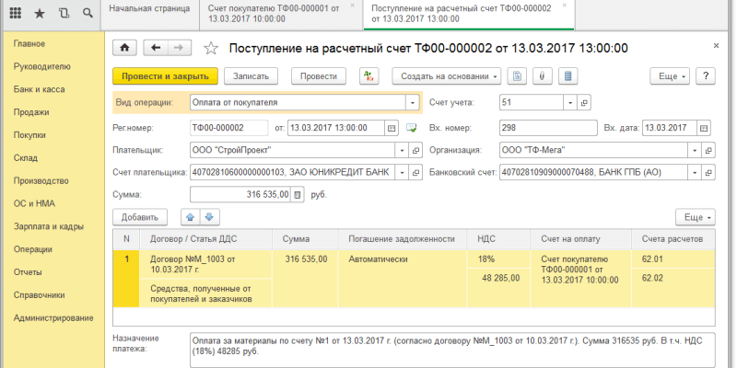Open attached files paperclip icon
The image size is (737, 368).
542,76
